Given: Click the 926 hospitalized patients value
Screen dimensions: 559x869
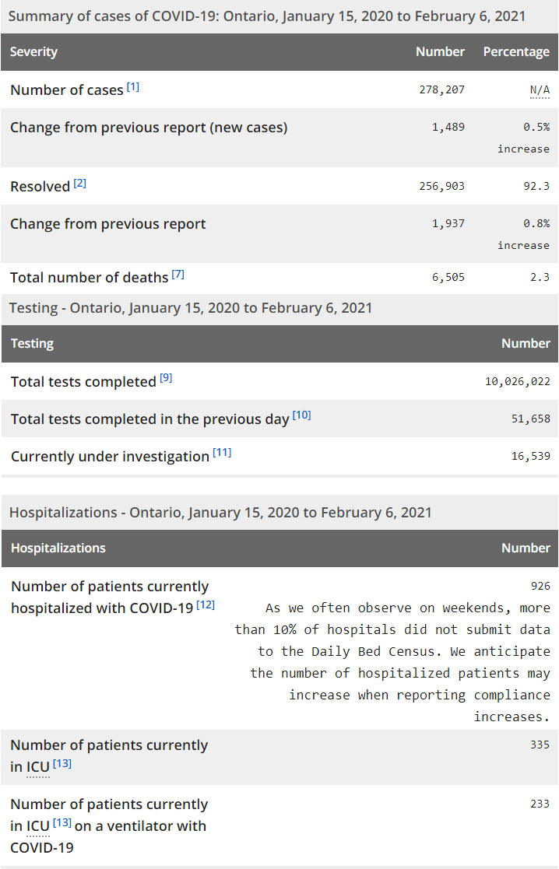Looking at the screenshot, I should coord(540,586).
